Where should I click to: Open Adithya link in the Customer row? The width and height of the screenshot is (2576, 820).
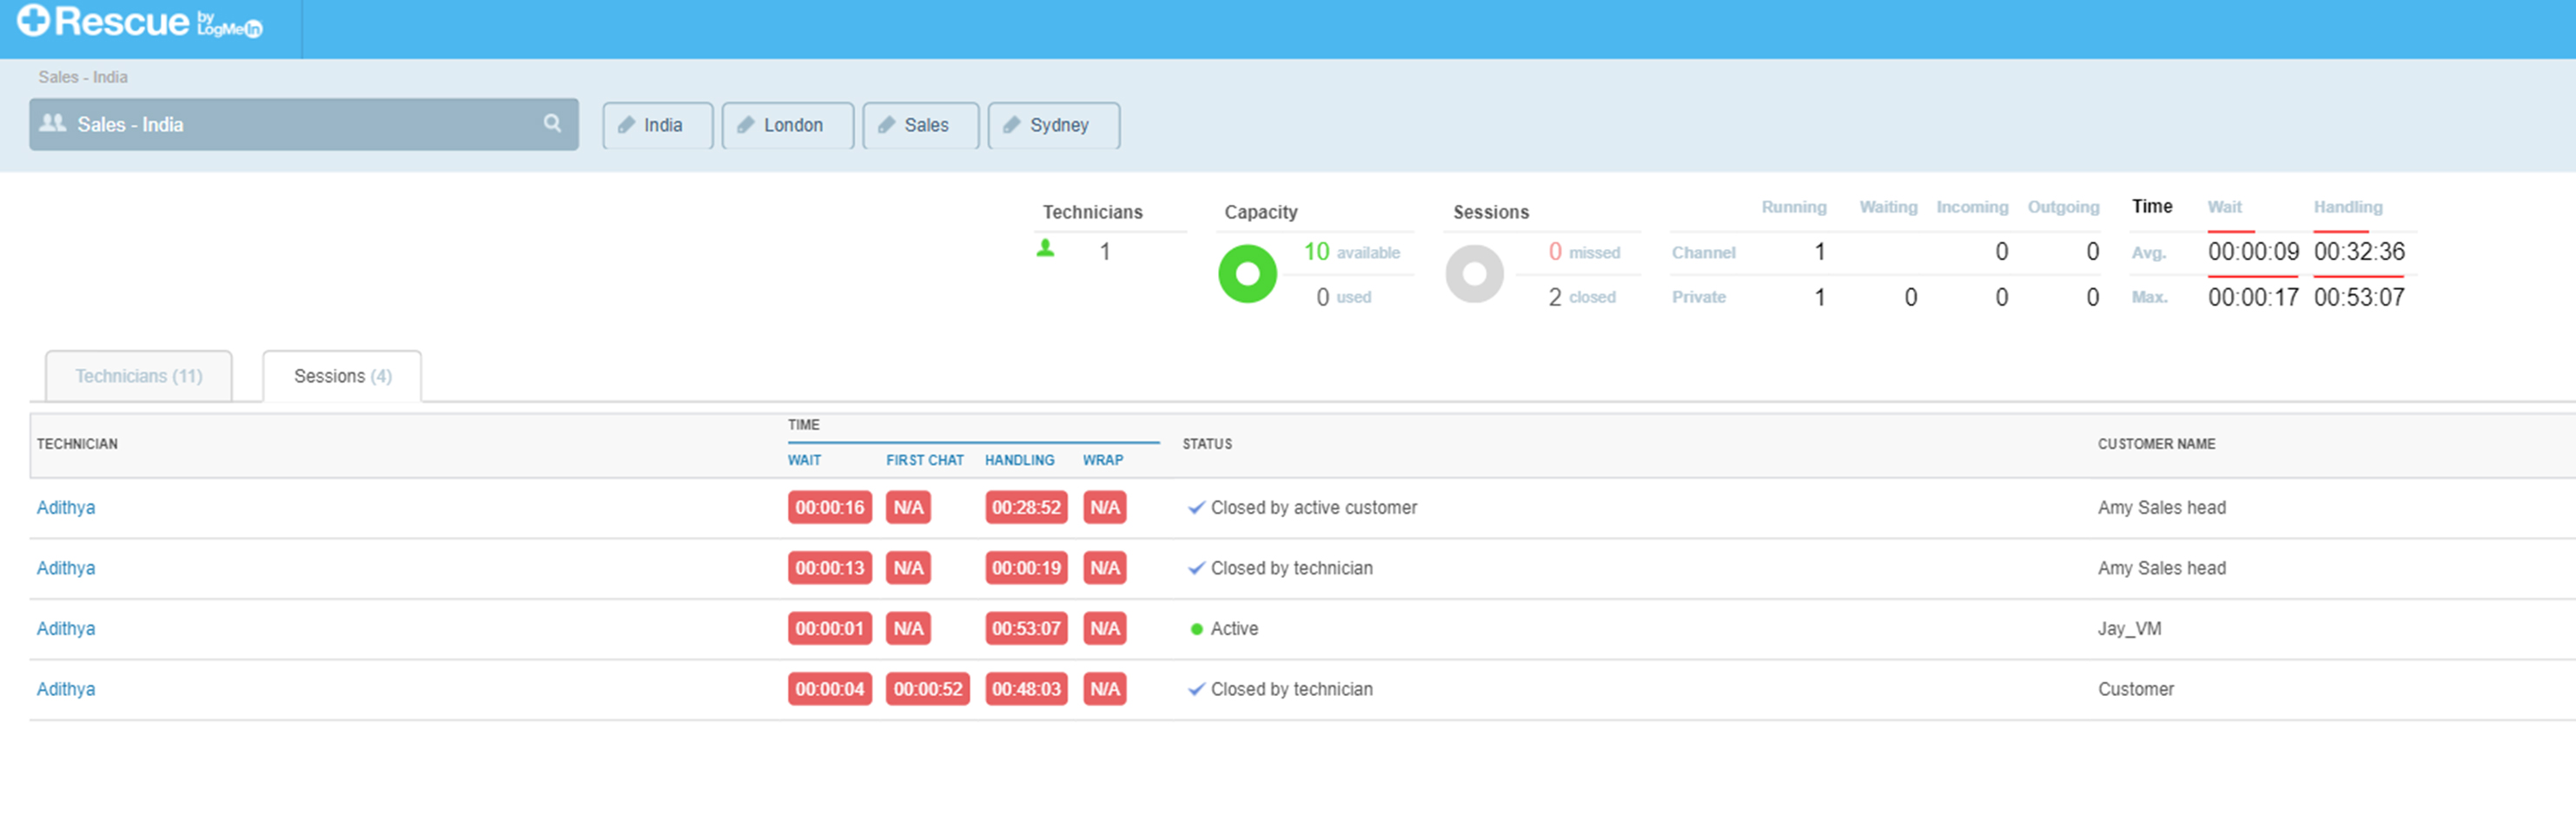click(x=66, y=689)
